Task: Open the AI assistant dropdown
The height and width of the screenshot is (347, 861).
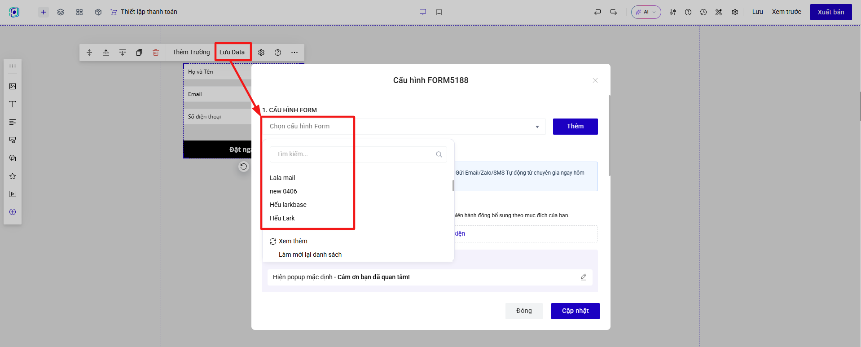Action: point(646,12)
